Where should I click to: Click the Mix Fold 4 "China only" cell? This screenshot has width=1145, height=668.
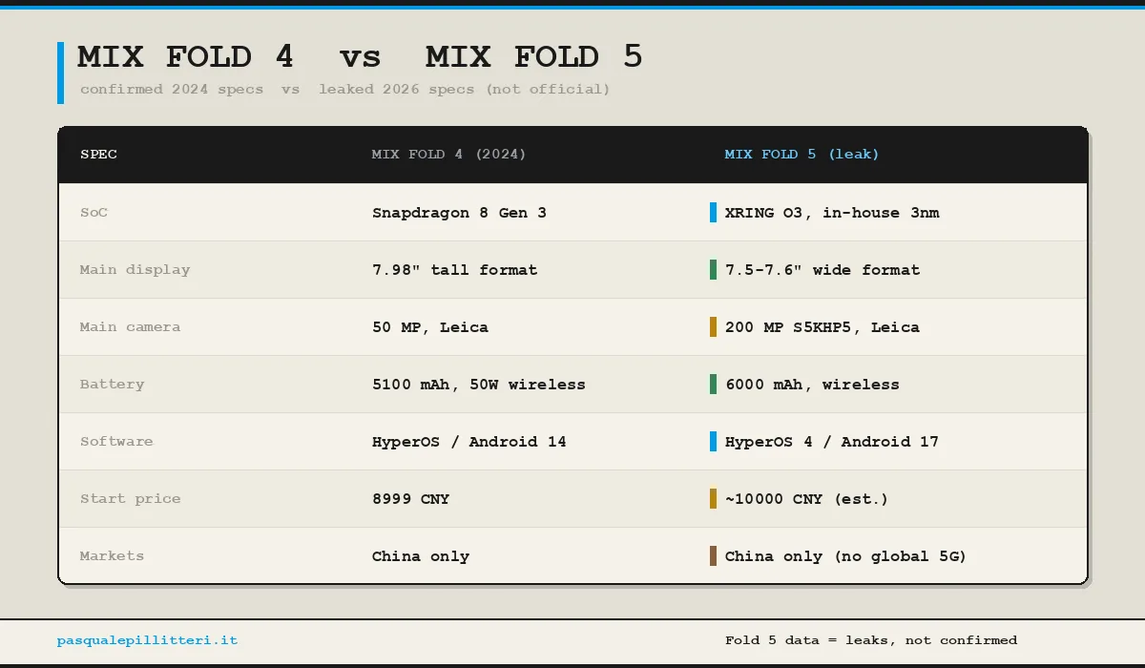pos(420,555)
